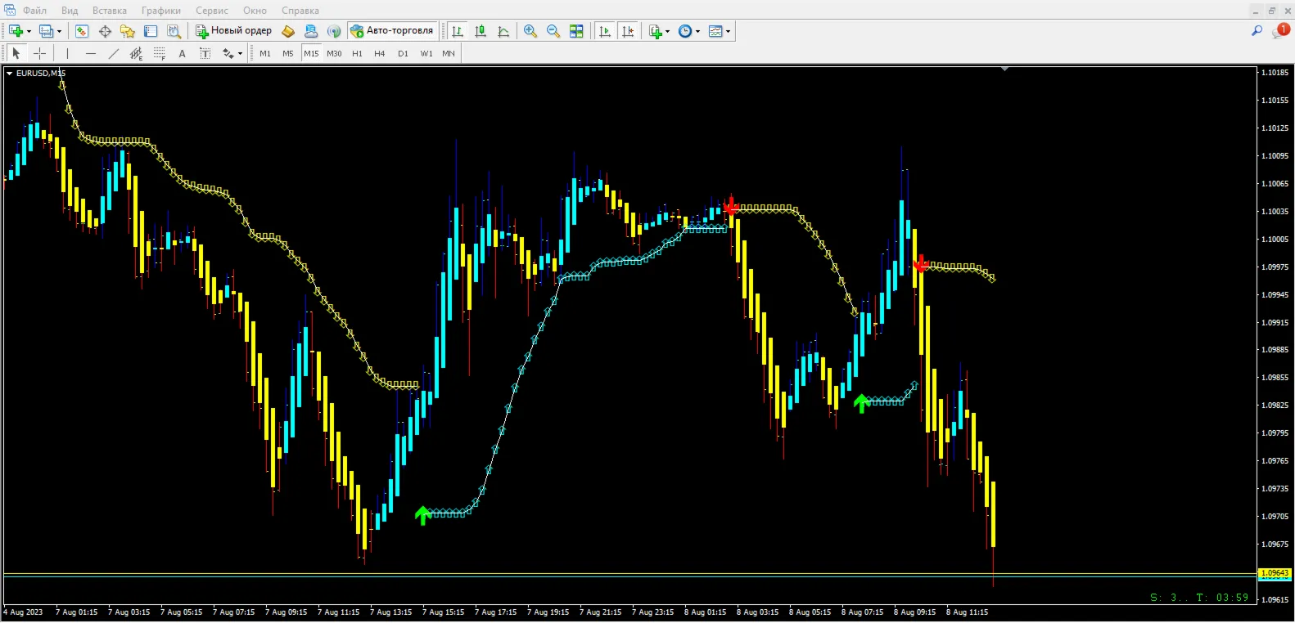Viewport: 1295px width, 623px height.
Task: Open the Графики menu
Action: 161,11
